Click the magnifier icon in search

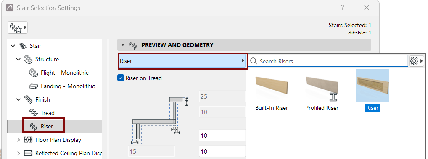coord(253,61)
